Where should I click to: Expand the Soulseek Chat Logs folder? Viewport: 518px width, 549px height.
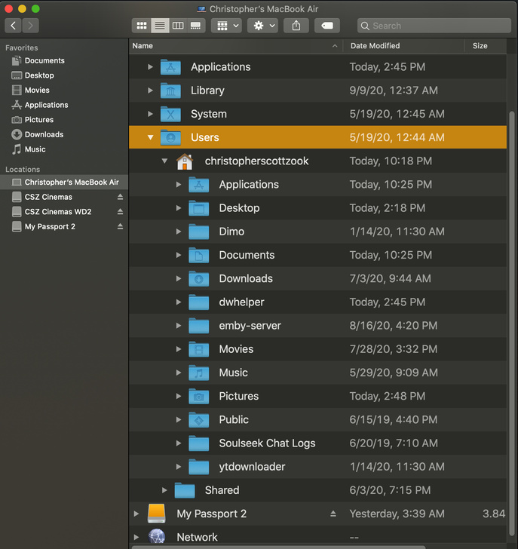point(179,443)
